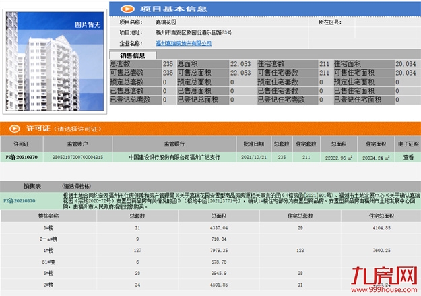This screenshot has width=421, height=296.
Task: Click the 住宅总套数 column header
Action: coord(300,216)
